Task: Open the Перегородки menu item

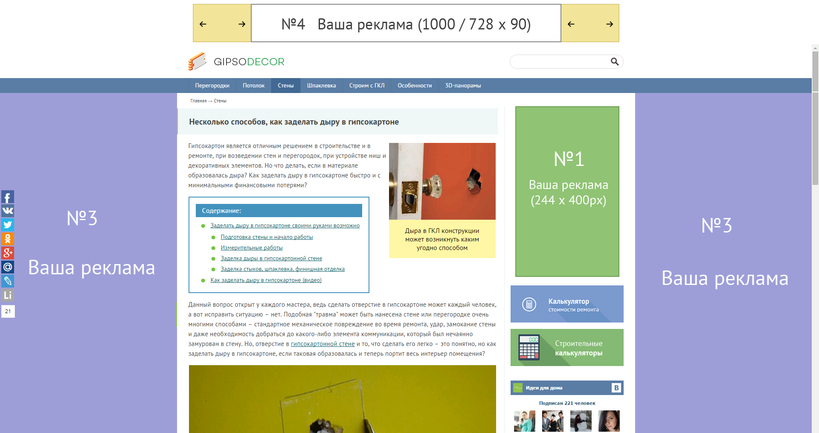Action: click(212, 86)
